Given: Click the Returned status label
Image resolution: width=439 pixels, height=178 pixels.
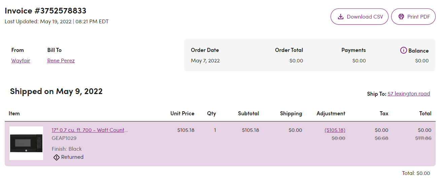Looking at the screenshot, I should coord(72,157).
